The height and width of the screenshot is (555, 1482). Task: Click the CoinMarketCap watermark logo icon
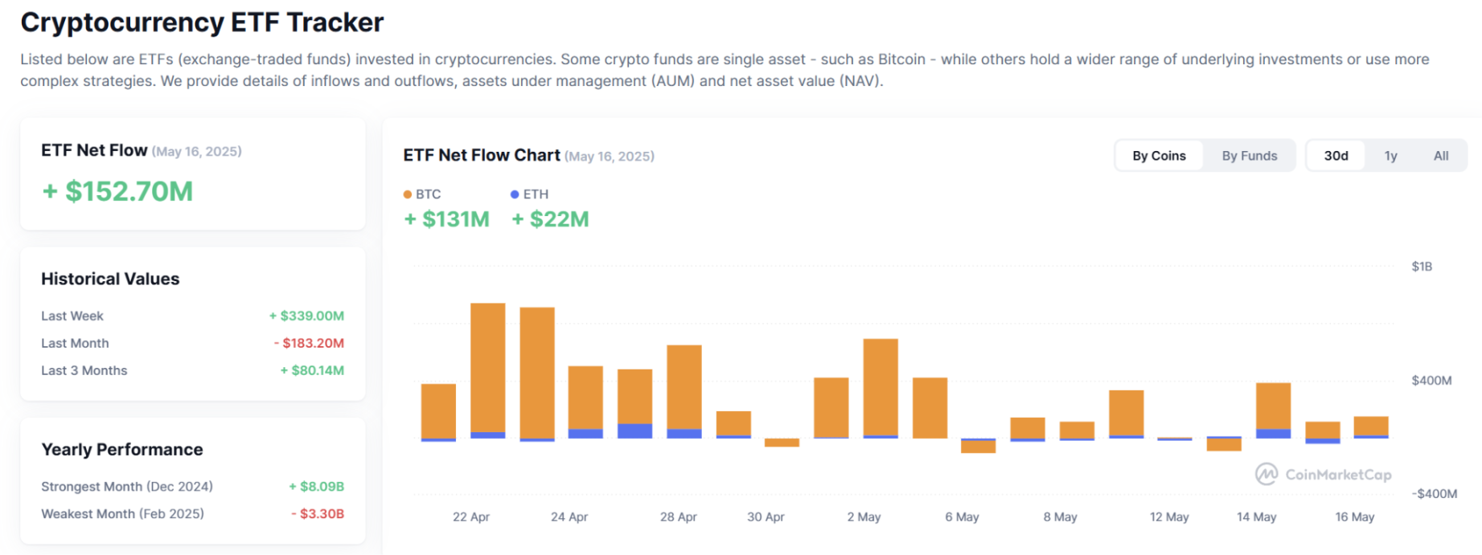pyautogui.click(x=1266, y=474)
